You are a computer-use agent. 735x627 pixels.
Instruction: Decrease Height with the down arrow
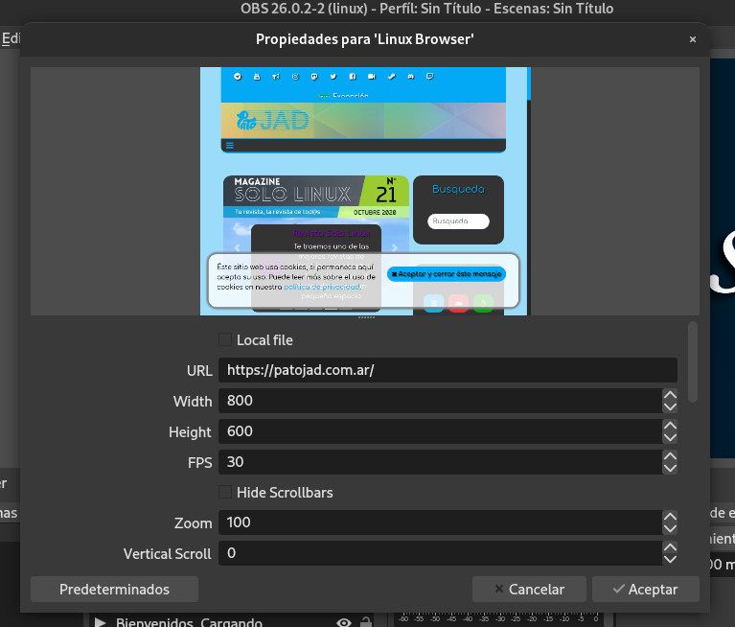pos(670,437)
